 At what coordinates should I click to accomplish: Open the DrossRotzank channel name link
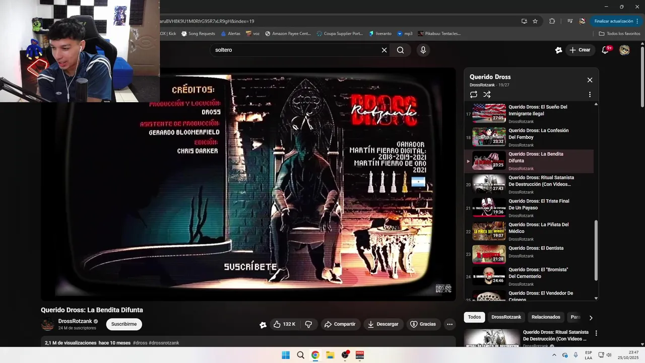tap(75, 321)
